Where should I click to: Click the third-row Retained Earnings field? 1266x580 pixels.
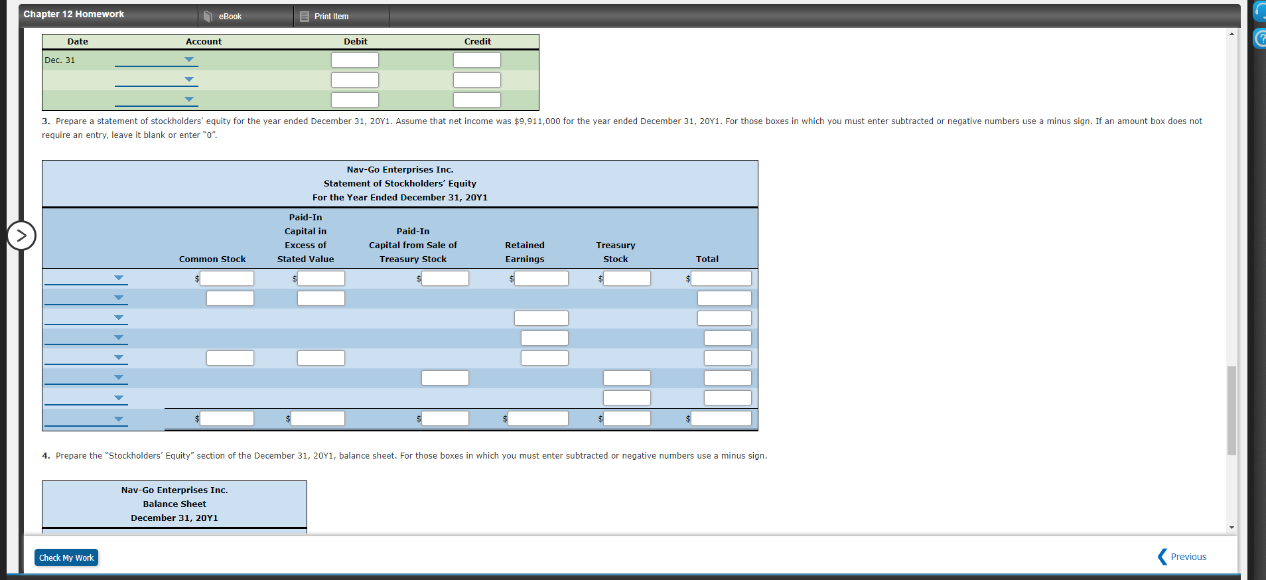541,318
